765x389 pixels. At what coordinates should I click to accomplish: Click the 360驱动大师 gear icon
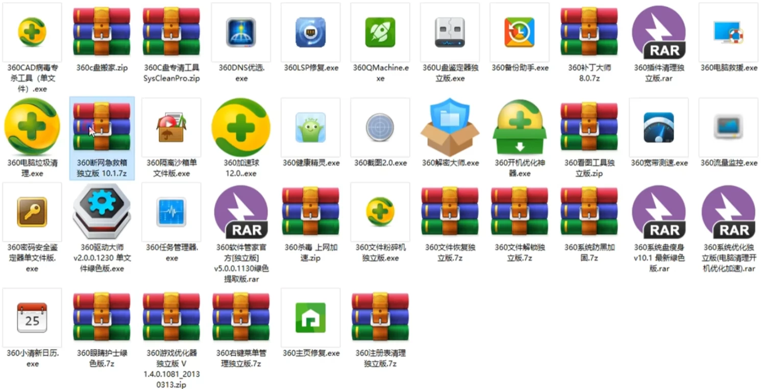point(102,212)
